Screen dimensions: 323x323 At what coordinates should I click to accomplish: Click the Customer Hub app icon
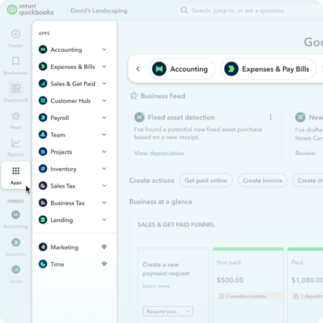tap(43, 101)
